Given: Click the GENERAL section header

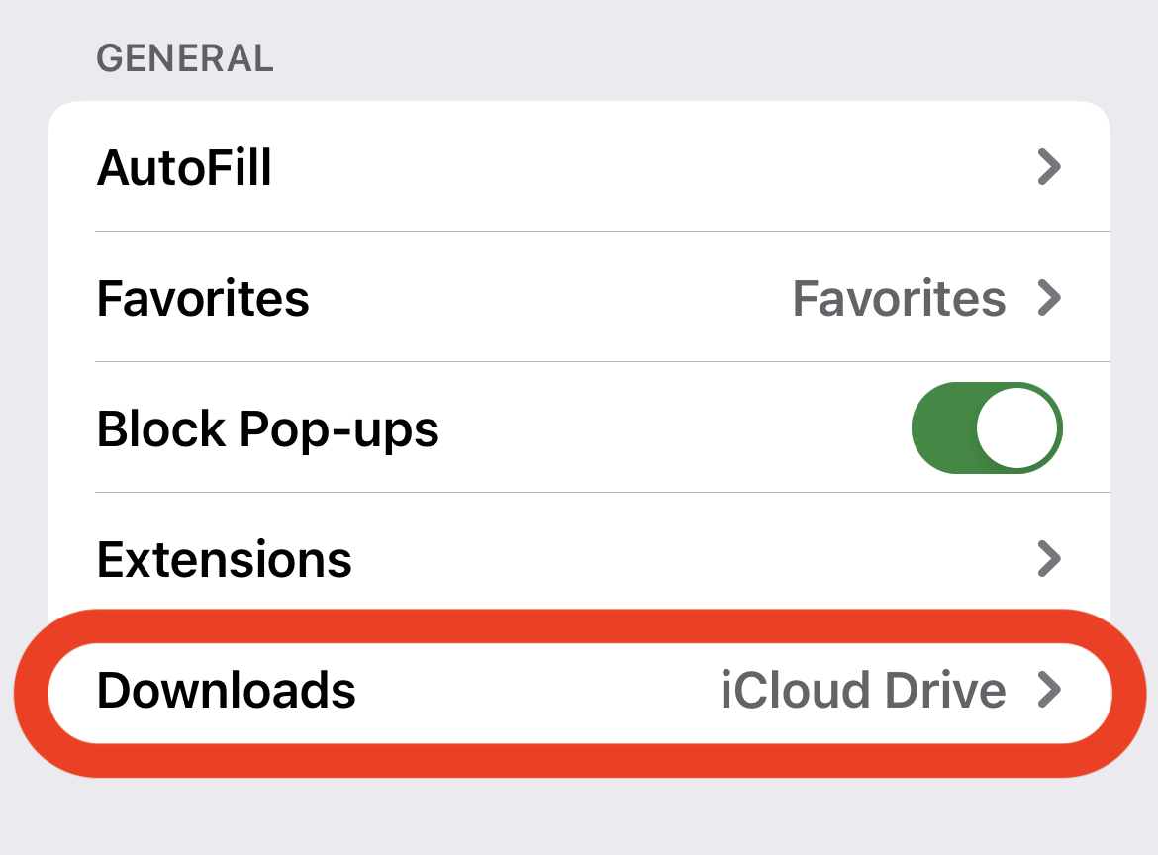Looking at the screenshot, I should 184,58.
